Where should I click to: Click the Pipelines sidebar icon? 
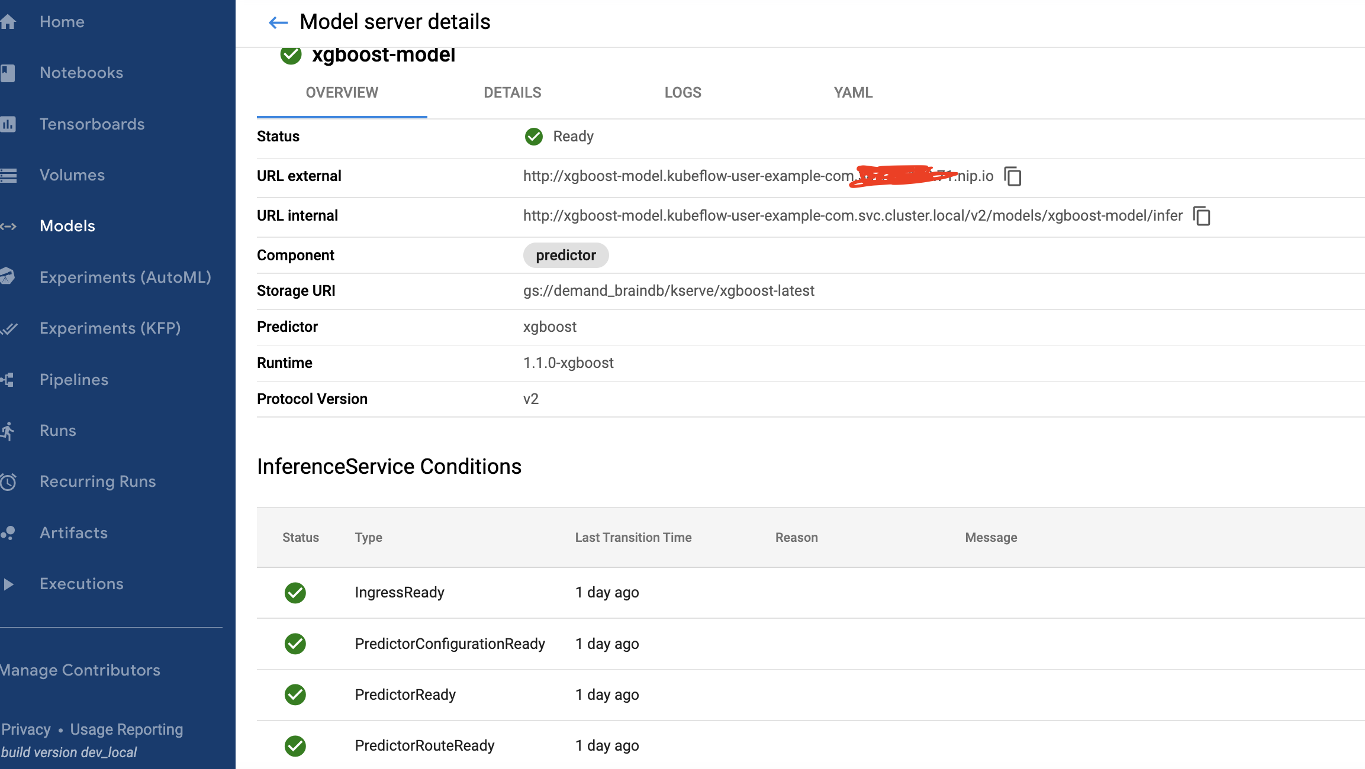[x=8, y=380]
